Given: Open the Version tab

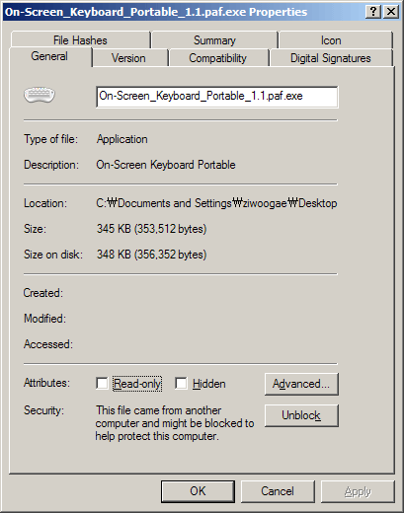Looking at the screenshot, I should (x=129, y=58).
